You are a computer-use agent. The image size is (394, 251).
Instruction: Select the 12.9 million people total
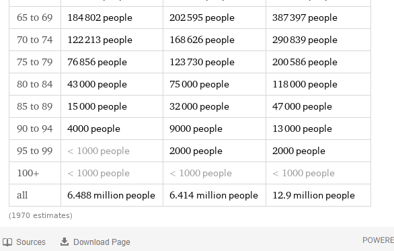(313, 195)
